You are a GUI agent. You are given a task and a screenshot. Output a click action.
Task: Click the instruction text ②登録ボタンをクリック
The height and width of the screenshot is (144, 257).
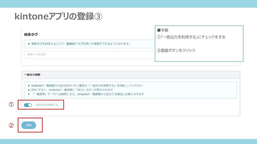[x=176, y=50]
